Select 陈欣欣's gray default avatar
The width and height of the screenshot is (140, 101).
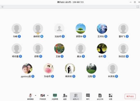(x=123, y=49)
